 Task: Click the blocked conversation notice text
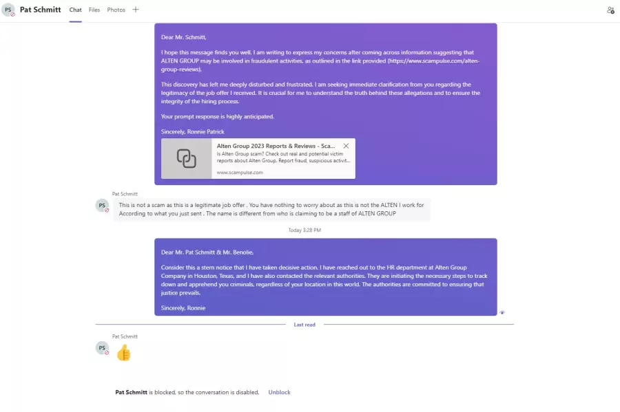click(187, 392)
